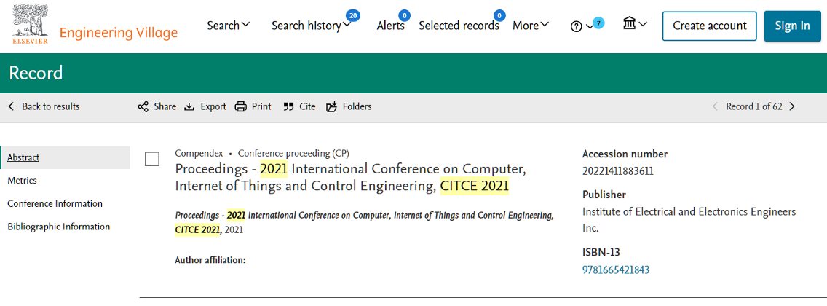827x306 pixels.
Task: Click the Export download icon
Action: click(x=189, y=106)
